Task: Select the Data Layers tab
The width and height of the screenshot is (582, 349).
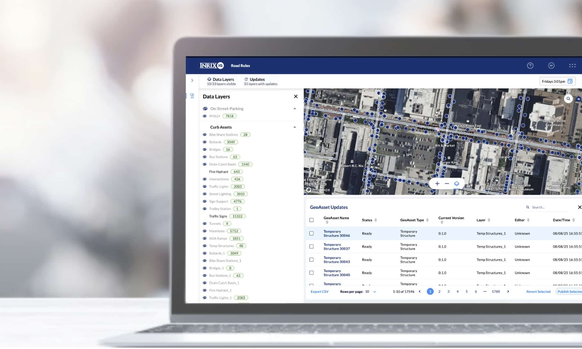Action: click(221, 81)
